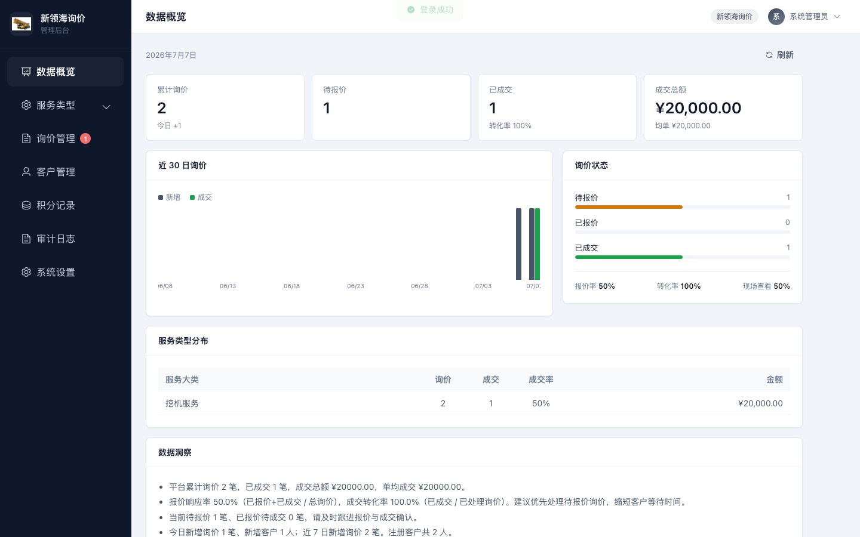860x537 pixels.
Task: Click the 刷新 button
Action: (779, 55)
